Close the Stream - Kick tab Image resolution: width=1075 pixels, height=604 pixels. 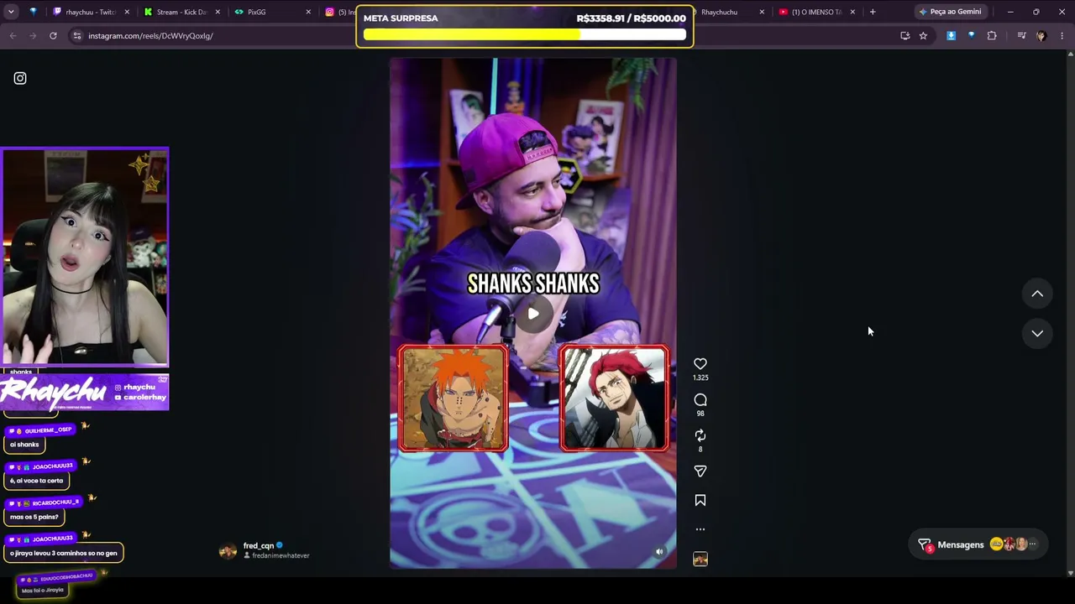coord(218,12)
